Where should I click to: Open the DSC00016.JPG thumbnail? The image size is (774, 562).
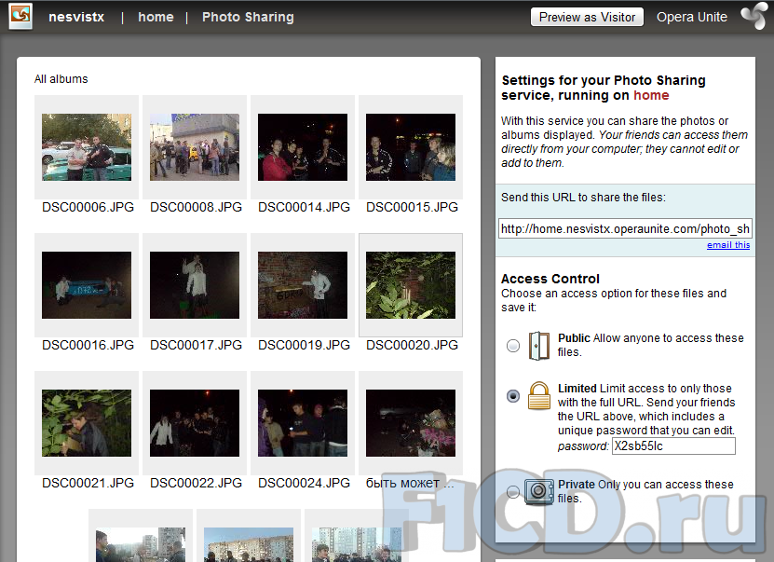87,285
